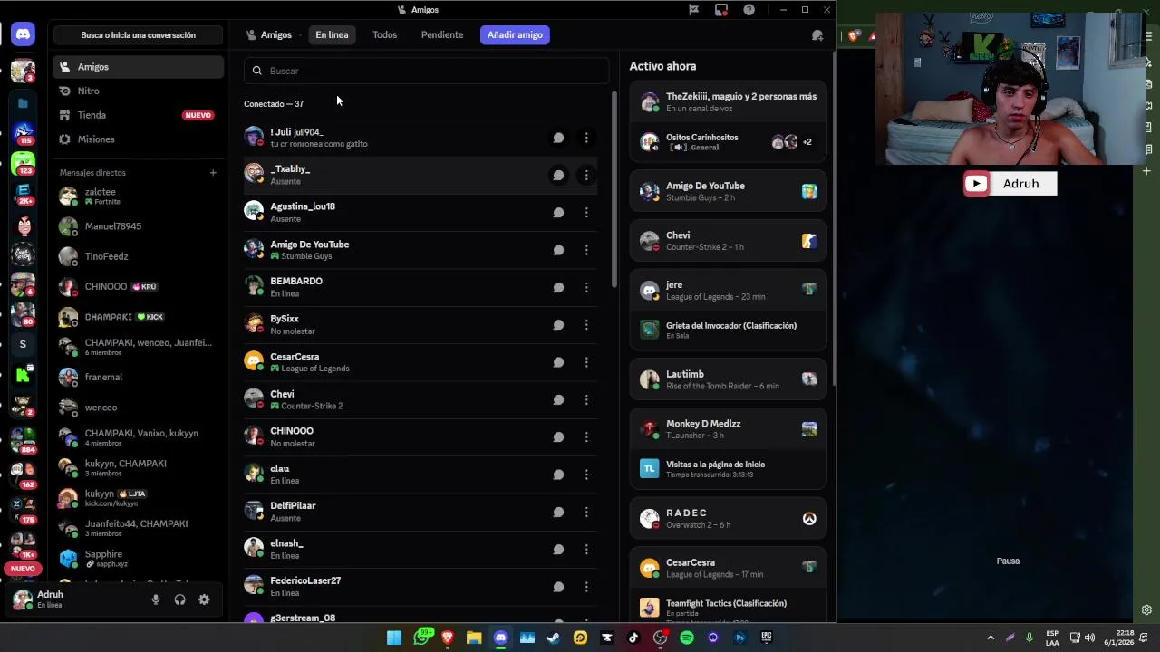Open DM with Manuel78945
Screen dimensions: 1160x652
point(138,226)
